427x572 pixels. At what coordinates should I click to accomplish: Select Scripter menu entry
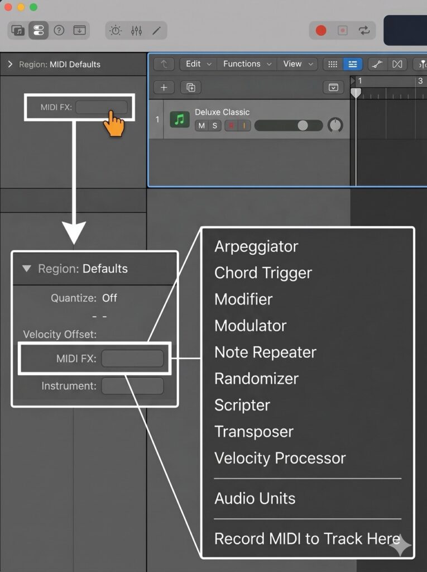(242, 406)
